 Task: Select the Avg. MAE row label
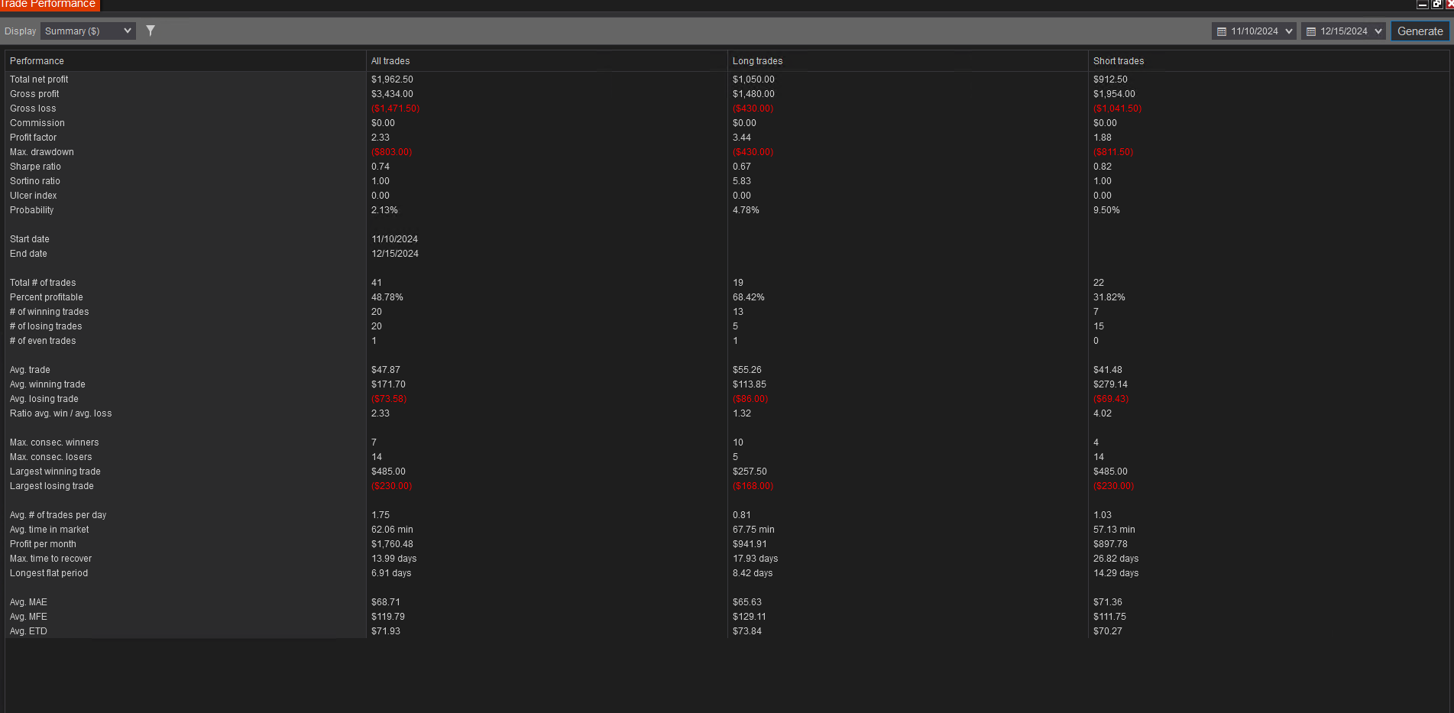click(x=28, y=602)
